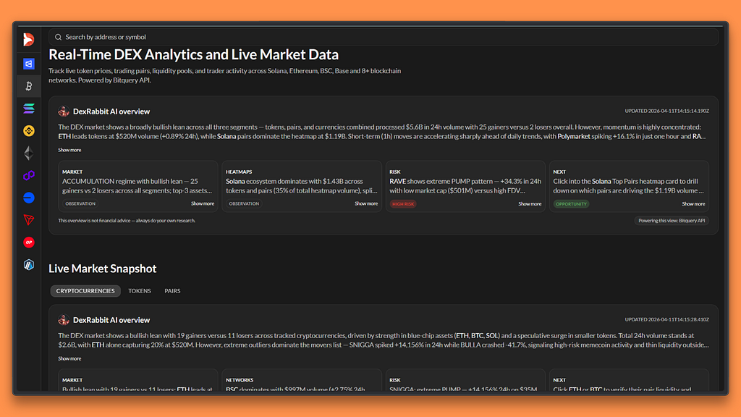Click the Observation badge in Market card
The image size is (741, 417).
pyautogui.click(x=80, y=203)
